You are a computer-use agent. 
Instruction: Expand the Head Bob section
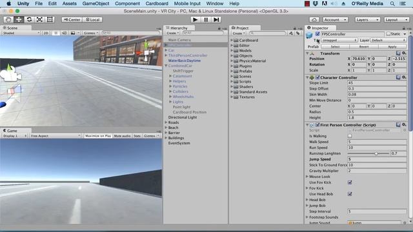point(307,200)
